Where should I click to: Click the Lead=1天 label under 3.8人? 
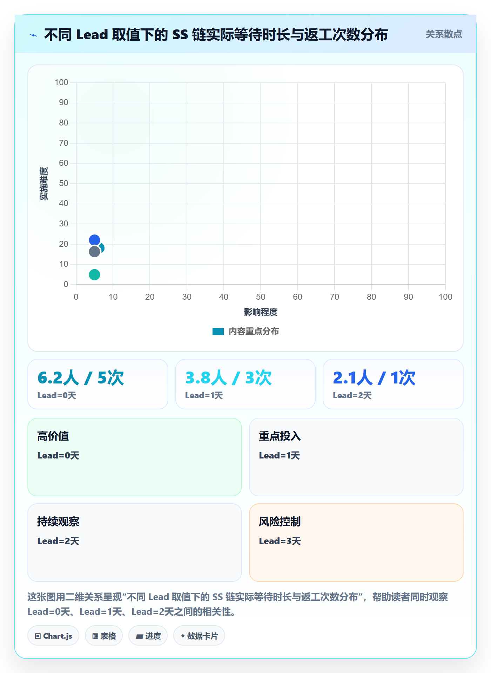(204, 395)
